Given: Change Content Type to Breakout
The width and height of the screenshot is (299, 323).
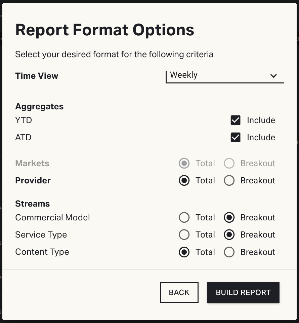Looking at the screenshot, I should click(229, 252).
